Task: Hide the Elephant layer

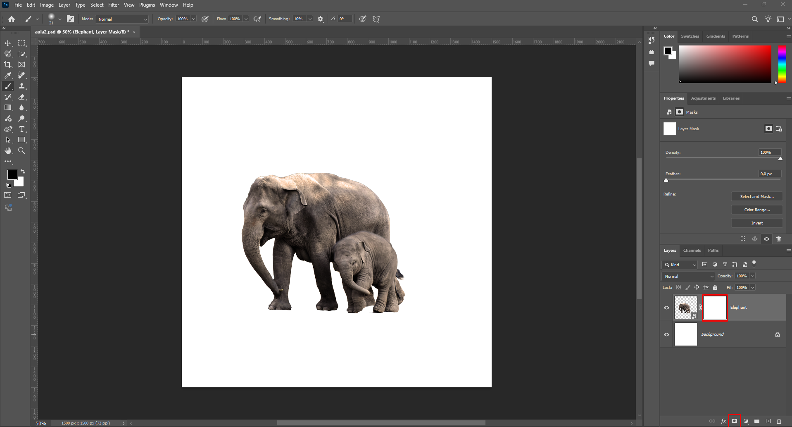Action: point(666,308)
